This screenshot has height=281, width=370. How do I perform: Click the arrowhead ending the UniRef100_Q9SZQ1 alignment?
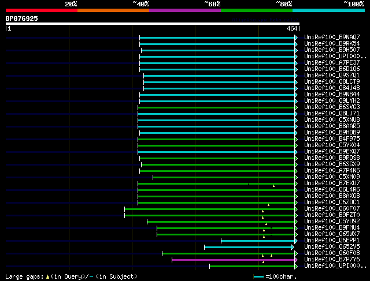coord(296,76)
